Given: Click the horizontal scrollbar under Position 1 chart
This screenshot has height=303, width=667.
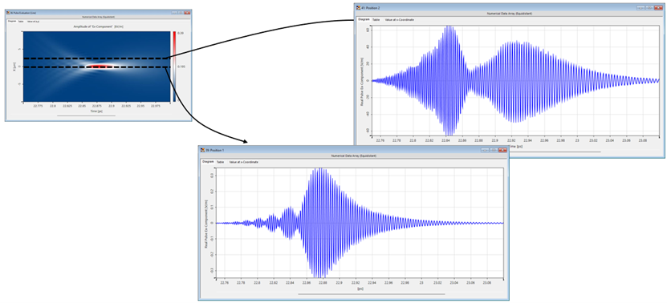Looking at the screenshot, I should [372, 293].
